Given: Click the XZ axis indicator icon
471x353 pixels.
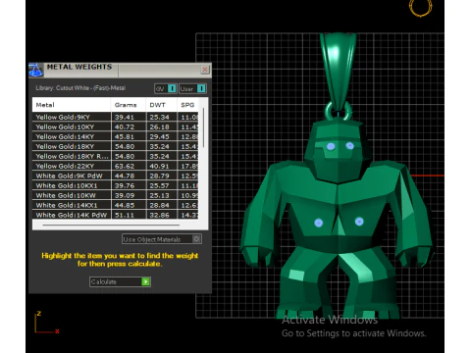Looking at the screenshot, I should [x=47, y=323].
